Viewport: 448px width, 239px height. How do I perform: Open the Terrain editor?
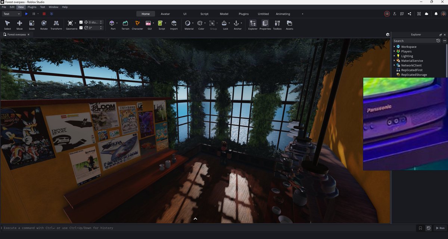125,25
